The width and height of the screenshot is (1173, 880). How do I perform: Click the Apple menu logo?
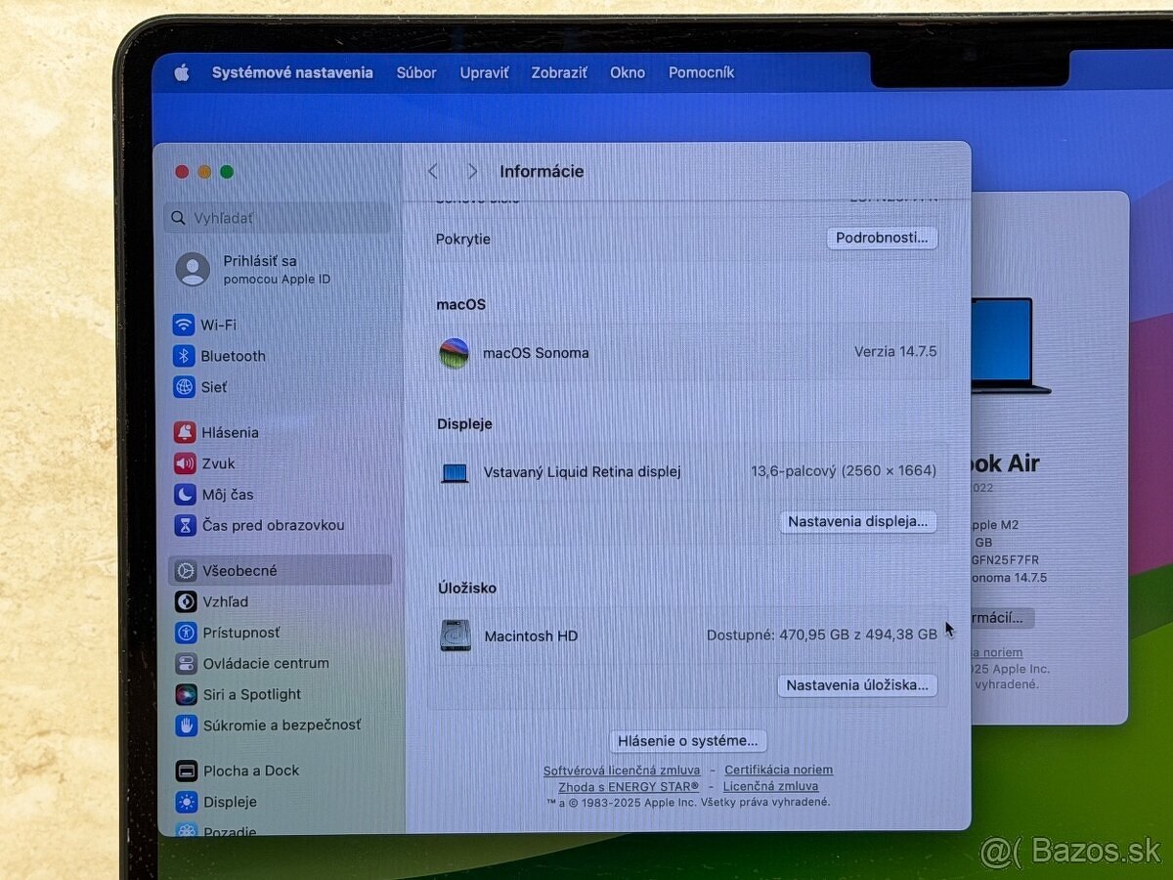pos(182,72)
